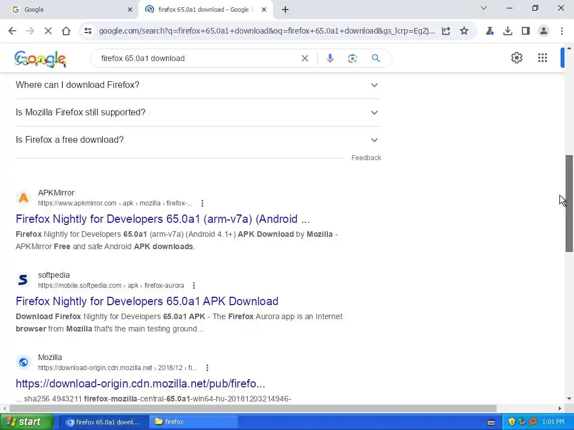The image size is (574, 430).
Task: Click the mobile.softpedia.com breadcrumb URL
Action: coord(111,286)
